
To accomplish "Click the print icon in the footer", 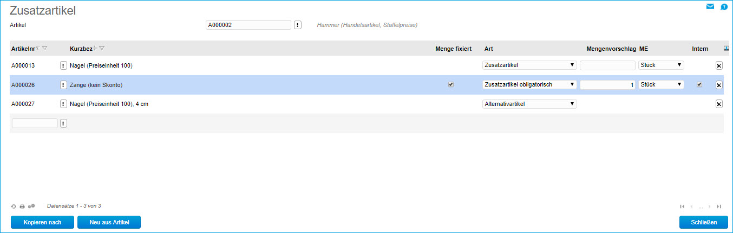I will [22, 206].
